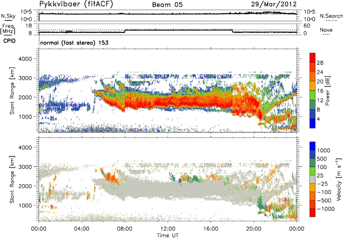The image size is (343, 238).
Task: Click the '2000' tick of the power panel
Action: click(x=25, y=97)
